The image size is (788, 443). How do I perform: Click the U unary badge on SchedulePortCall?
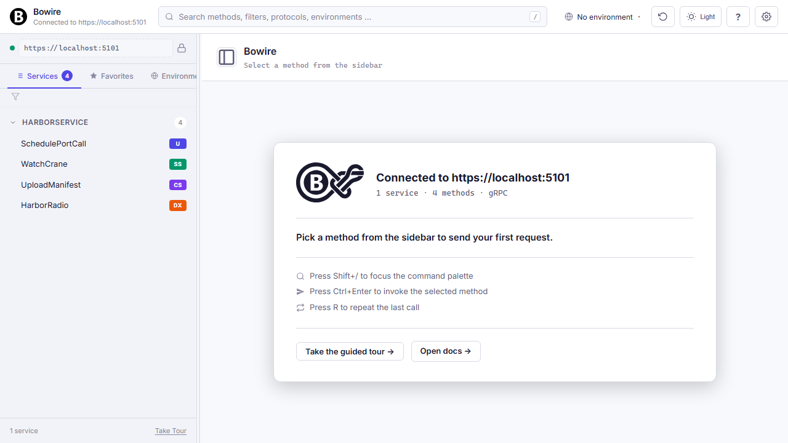[178, 143]
